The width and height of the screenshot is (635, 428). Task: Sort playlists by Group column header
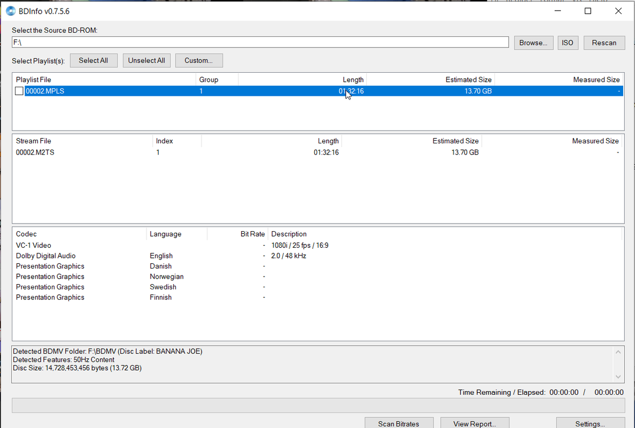[x=217, y=79]
